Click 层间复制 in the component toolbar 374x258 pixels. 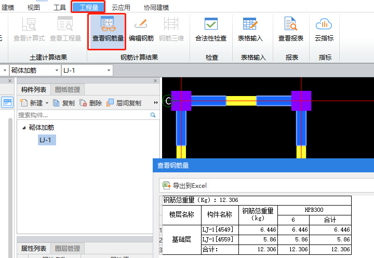(124, 103)
